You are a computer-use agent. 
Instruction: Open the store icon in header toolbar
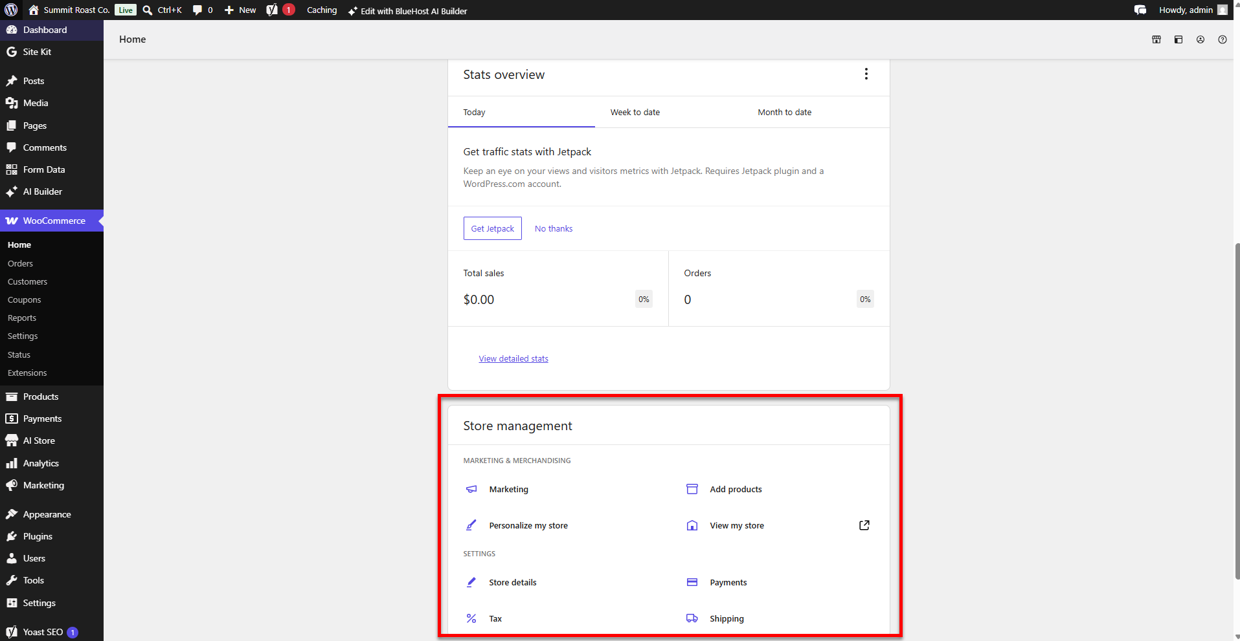coord(1156,39)
